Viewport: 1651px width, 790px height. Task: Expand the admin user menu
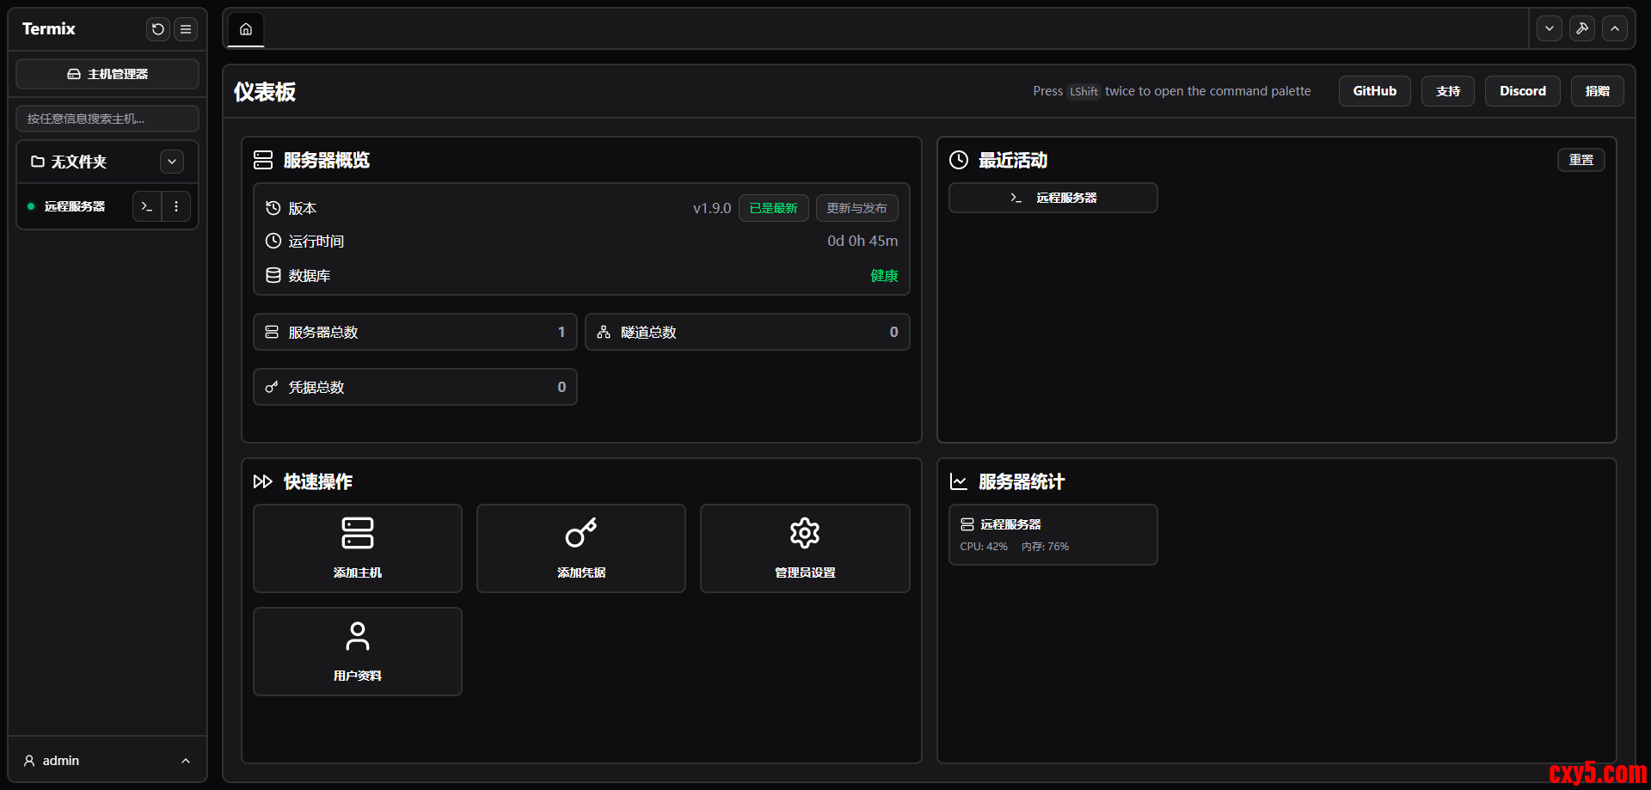pyautogui.click(x=107, y=761)
